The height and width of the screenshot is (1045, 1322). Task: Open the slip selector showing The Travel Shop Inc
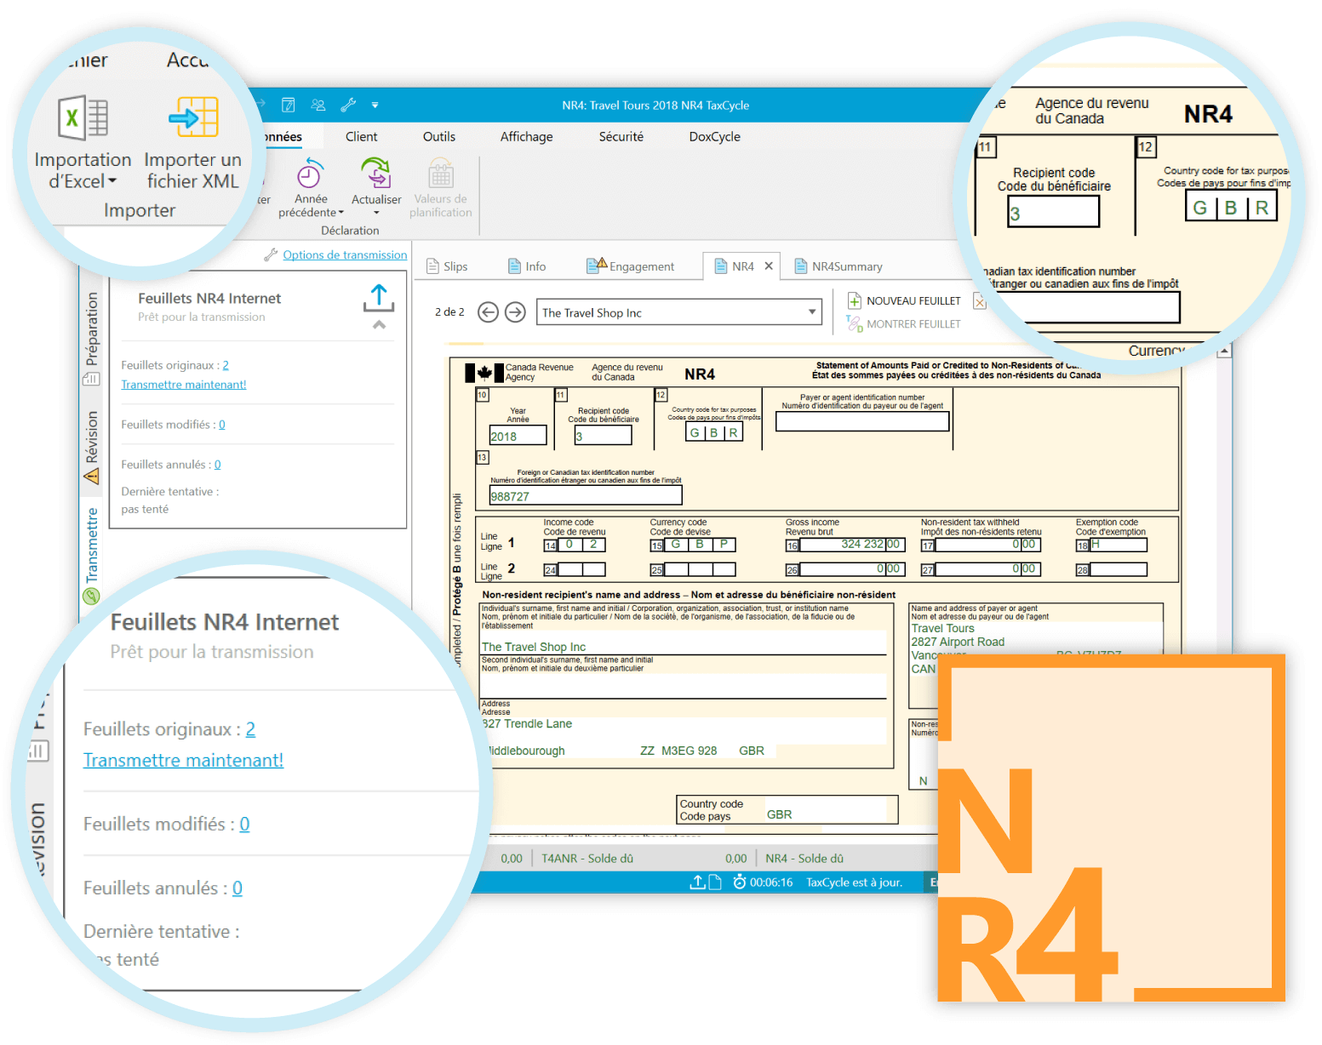(678, 312)
